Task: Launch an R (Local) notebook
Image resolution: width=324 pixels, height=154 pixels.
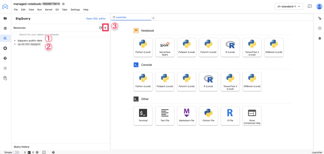Action: click(x=230, y=47)
